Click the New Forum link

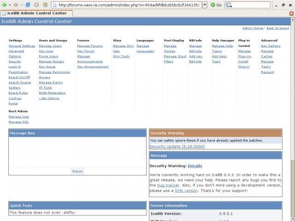[86, 51]
